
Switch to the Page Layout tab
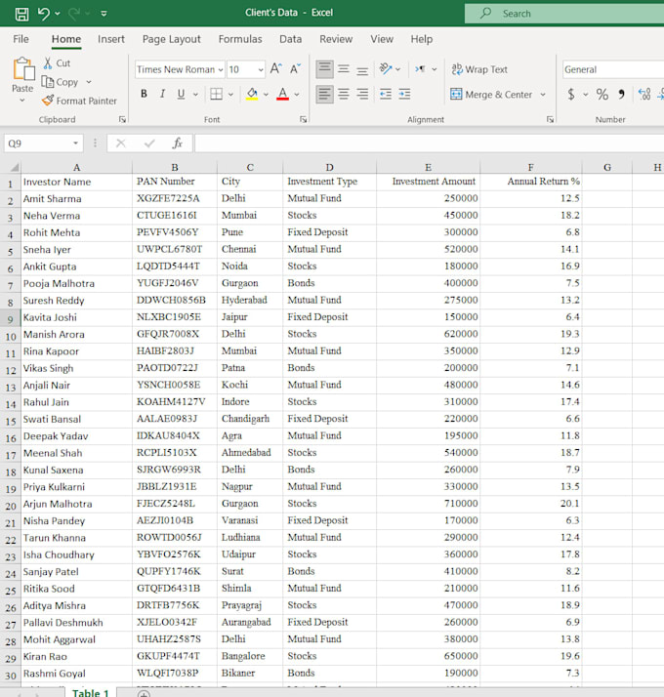171,39
